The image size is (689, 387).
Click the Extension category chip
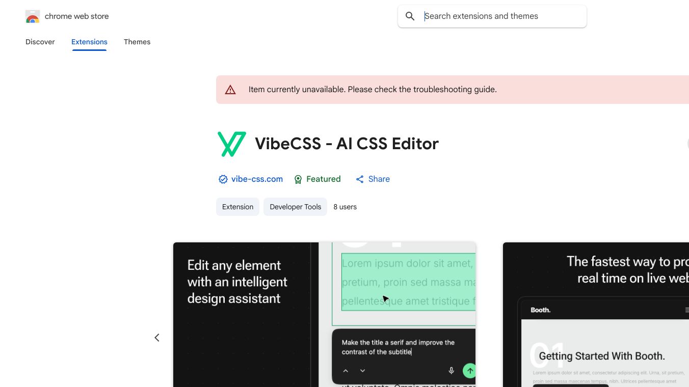click(237, 207)
